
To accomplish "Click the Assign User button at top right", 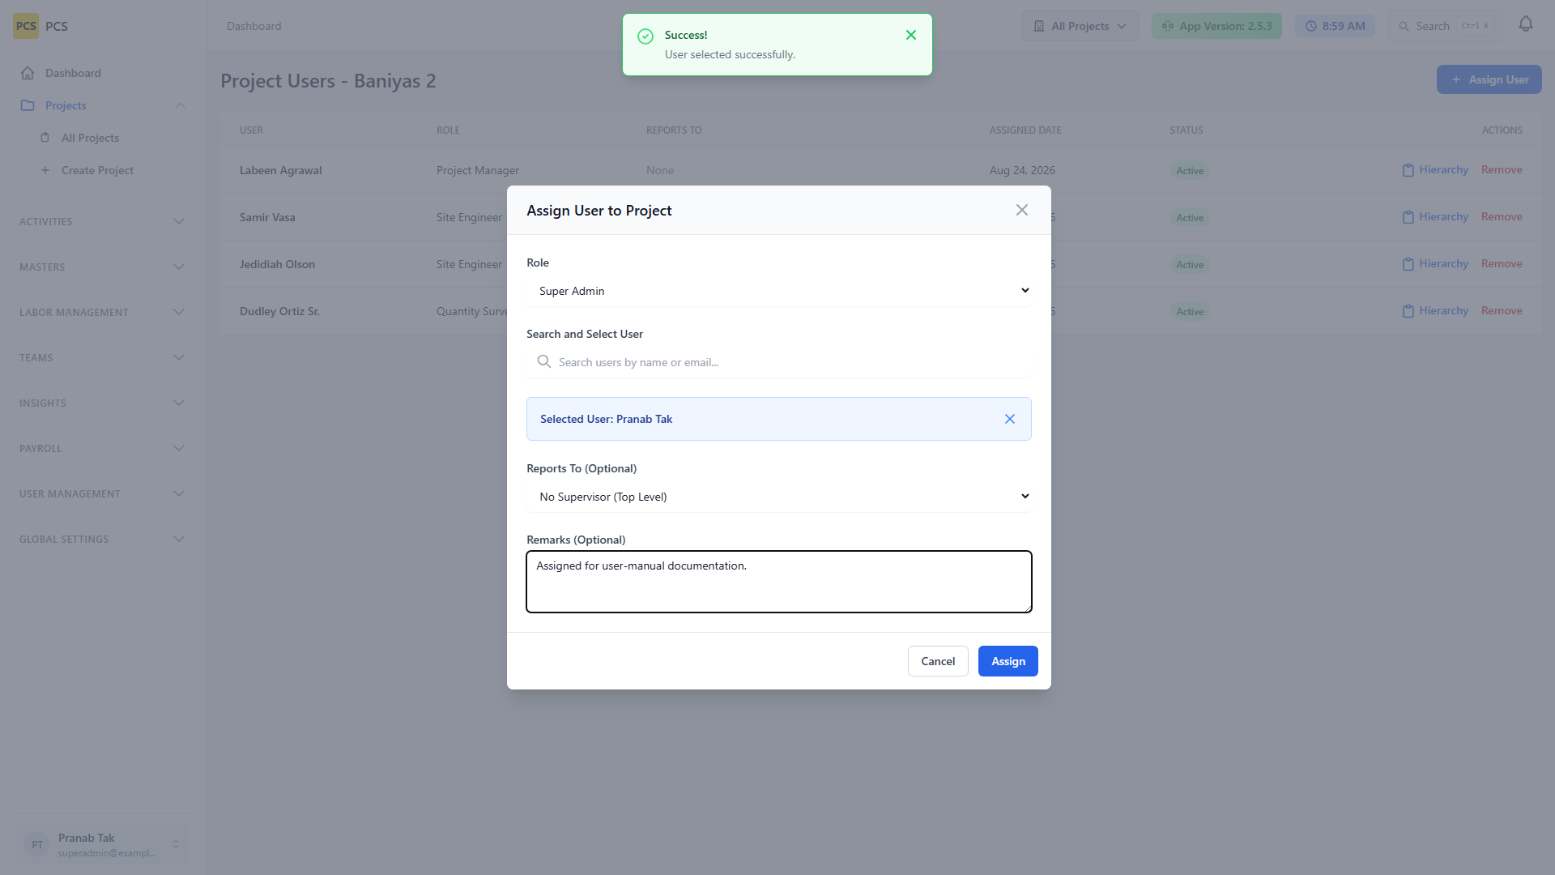I will [1489, 79].
